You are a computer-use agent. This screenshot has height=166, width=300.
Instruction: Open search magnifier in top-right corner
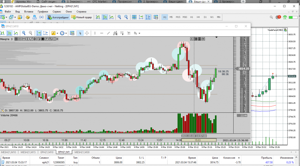point(271,17)
